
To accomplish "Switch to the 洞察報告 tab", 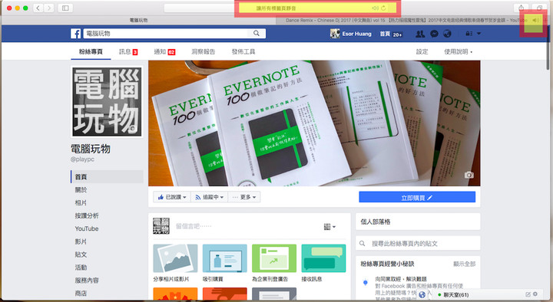I will [x=203, y=52].
